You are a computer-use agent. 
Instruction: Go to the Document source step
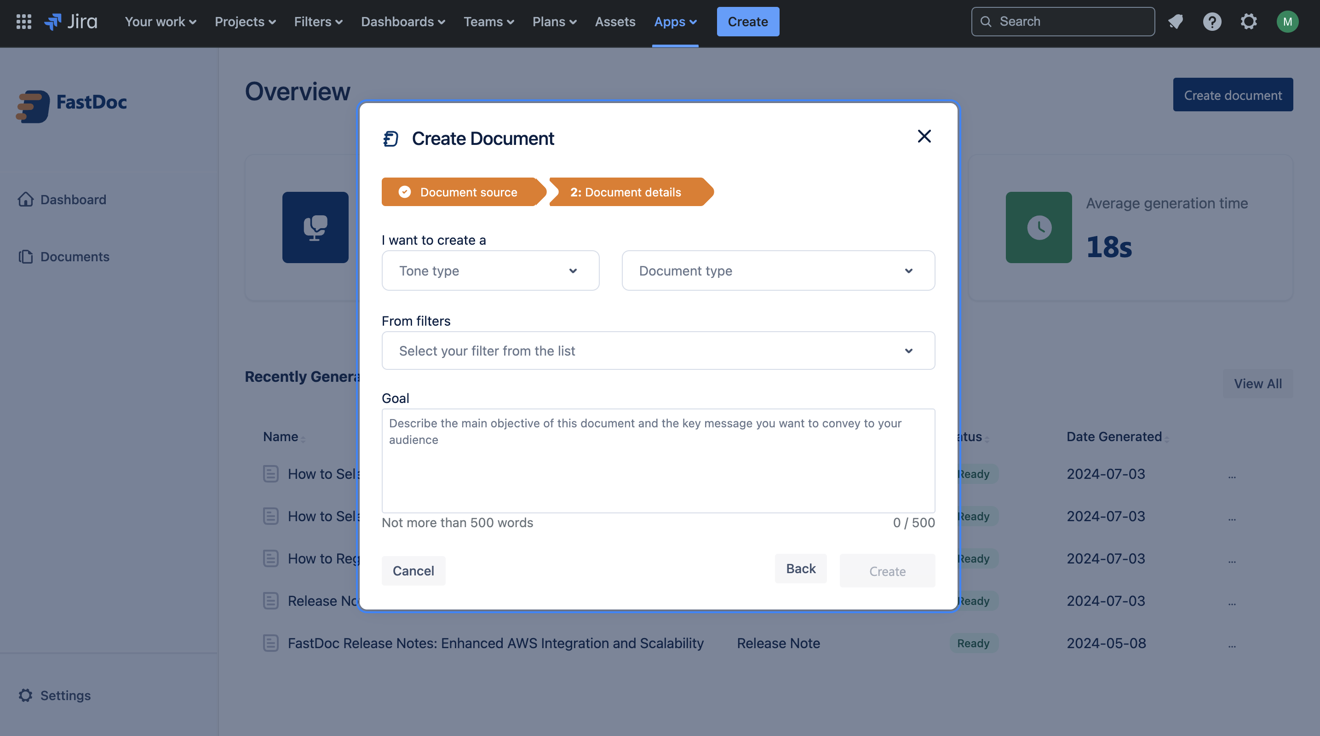pyautogui.click(x=463, y=192)
